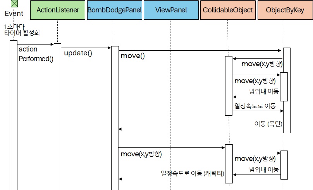Select the "이동 (폭탄)" return message label
The width and height of the screenshot is (313, 190).
[x=268, y=123]
